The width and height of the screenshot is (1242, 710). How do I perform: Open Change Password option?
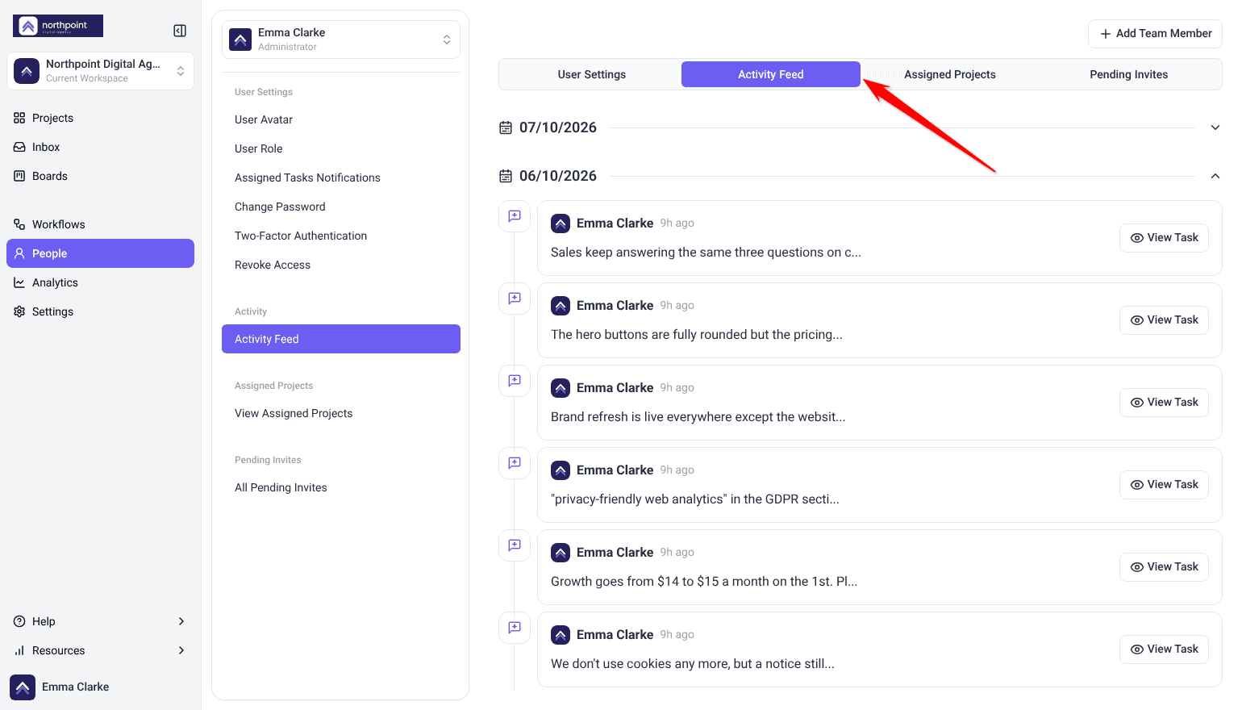pyautogui.click(x=341, y=207)
